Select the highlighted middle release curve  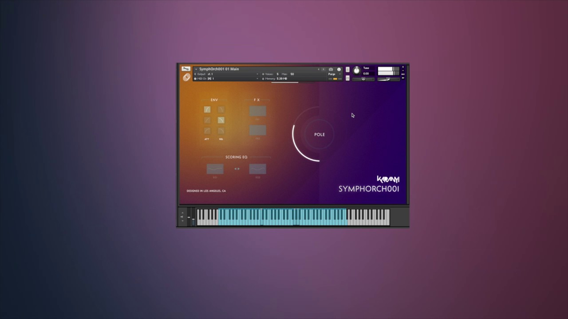tap(221, 120)
